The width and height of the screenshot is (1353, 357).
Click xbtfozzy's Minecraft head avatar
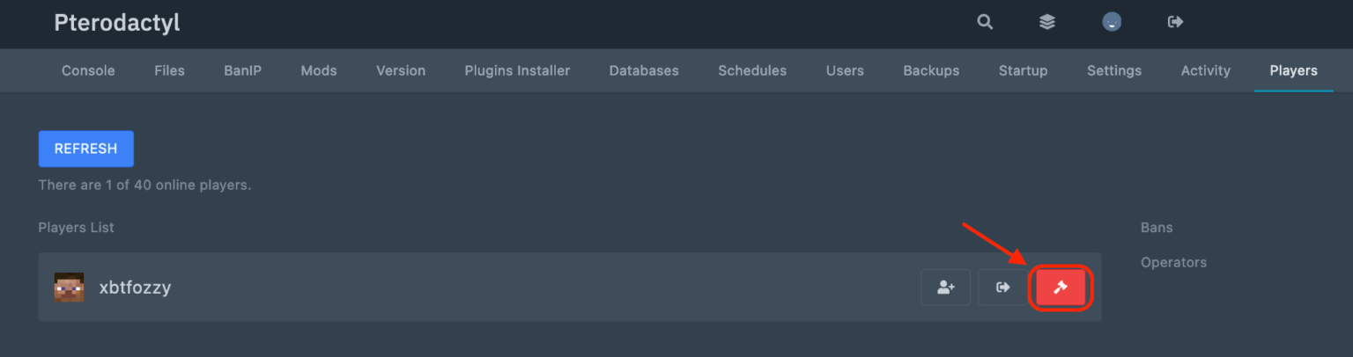pyautogui.click(x=69, y=288)
